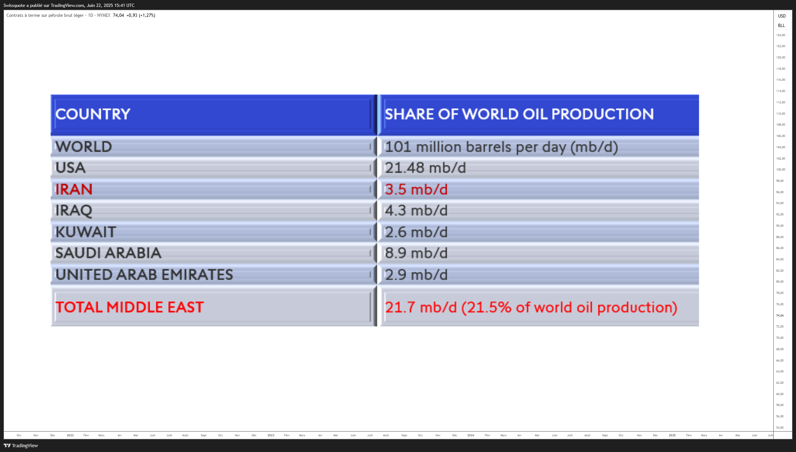Click the 74,04 price in the header
The image size is (796, 452).
point(118,15)
